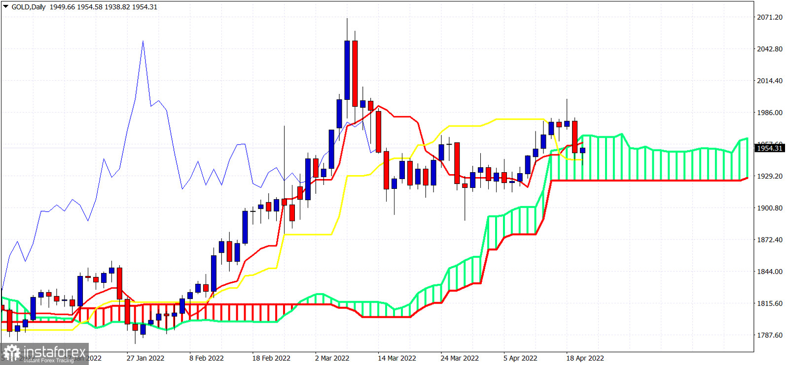Click the 18 Feb 2022 date label
The height and width of the screenshot is (365, 789).
click(271, 358)
